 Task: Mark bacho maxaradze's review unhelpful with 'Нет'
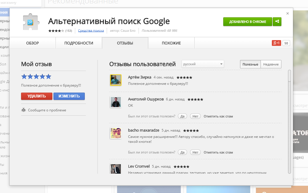pyautogui.click(x=195, y=152)
